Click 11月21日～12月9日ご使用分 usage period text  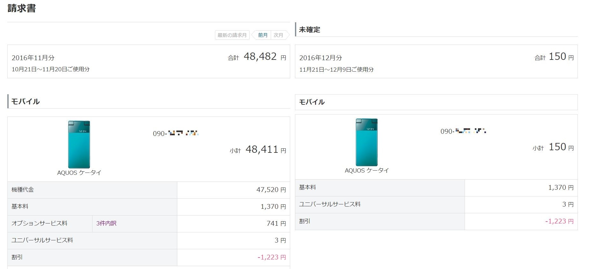point(336,69)
